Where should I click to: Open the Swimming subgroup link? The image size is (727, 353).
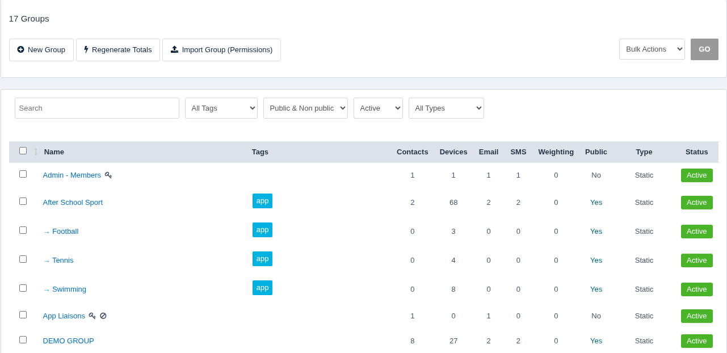(69, 289)
